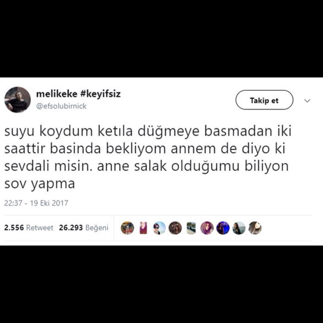Open the liker avatar with maroon shirt
323x323 pixels.
tap(143, 228)
